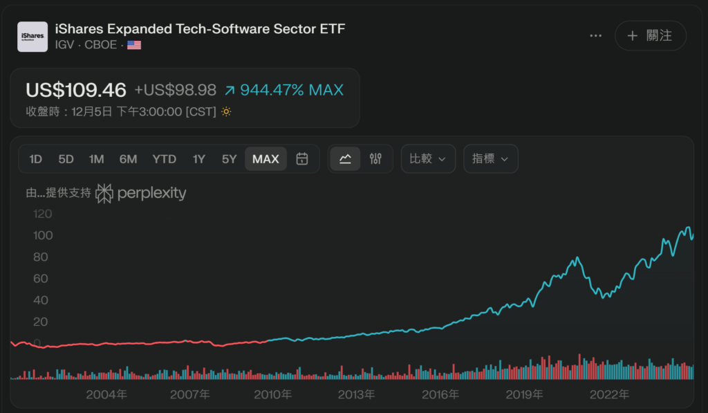This screenshot has height=413, width=708.
Task: Click the US flag icon
Action: pos(134,45)
